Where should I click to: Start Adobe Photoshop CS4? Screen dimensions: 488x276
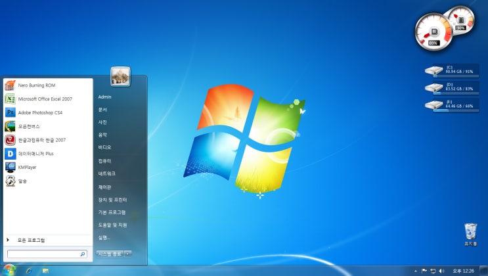[x=39, y=112]
